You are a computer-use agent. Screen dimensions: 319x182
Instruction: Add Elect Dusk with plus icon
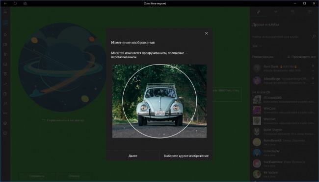pyautogui.click(x=313, y=66)
